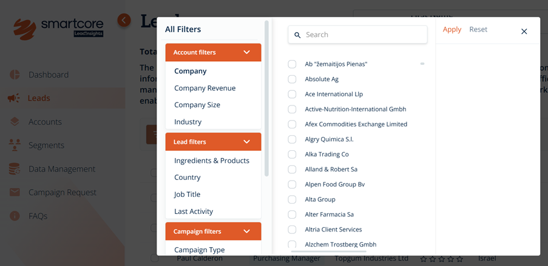The image size is (548, 266).
Task: Apply the selected filters
Action: 452,30
